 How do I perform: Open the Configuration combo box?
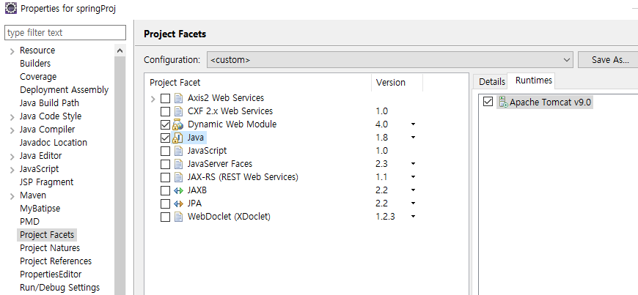pos(390,60)
